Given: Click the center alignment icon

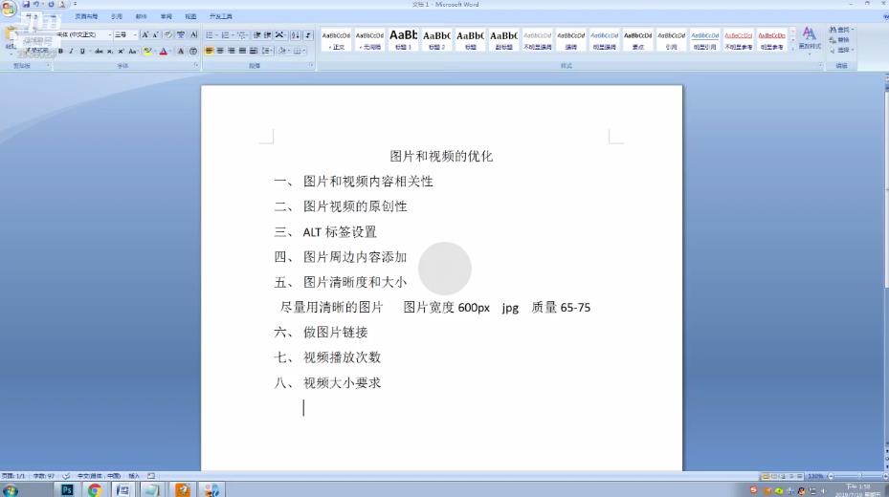Looking at the screenshot, I should [220, 51].
